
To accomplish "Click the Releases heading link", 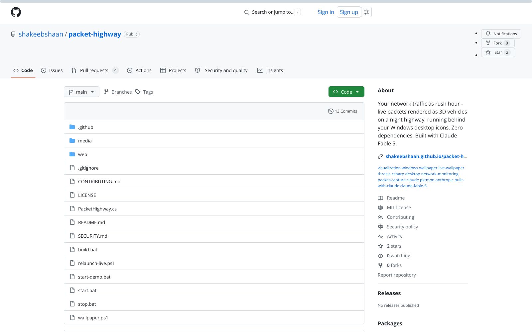I will click(389, 293).
